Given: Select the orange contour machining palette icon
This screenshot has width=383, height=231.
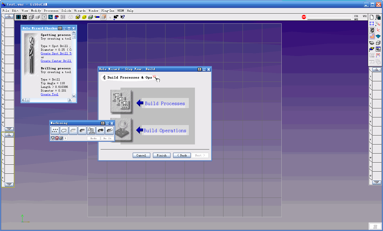Looking at the screenshot, I should (372, 36).
